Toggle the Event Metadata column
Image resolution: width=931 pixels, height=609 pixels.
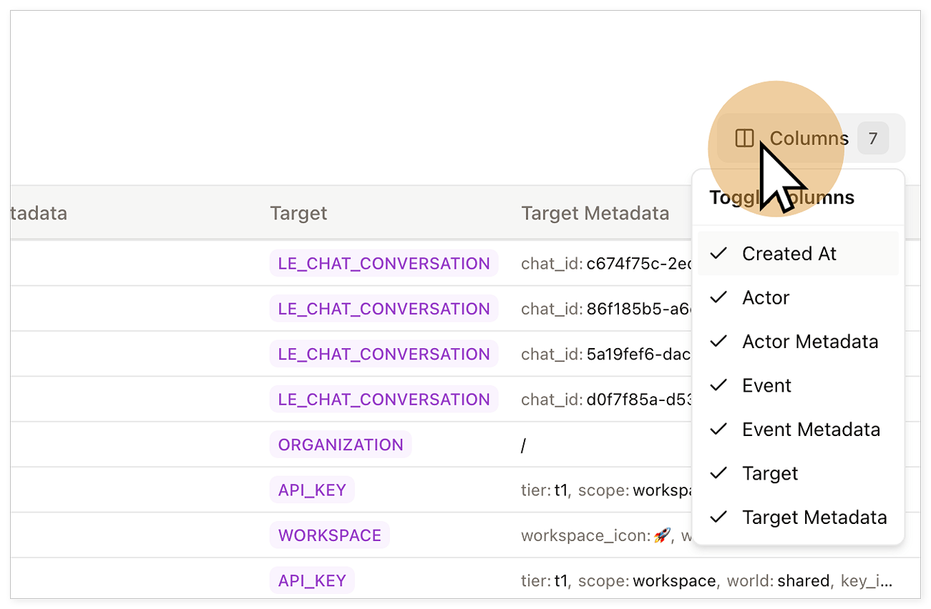[798, 430]
